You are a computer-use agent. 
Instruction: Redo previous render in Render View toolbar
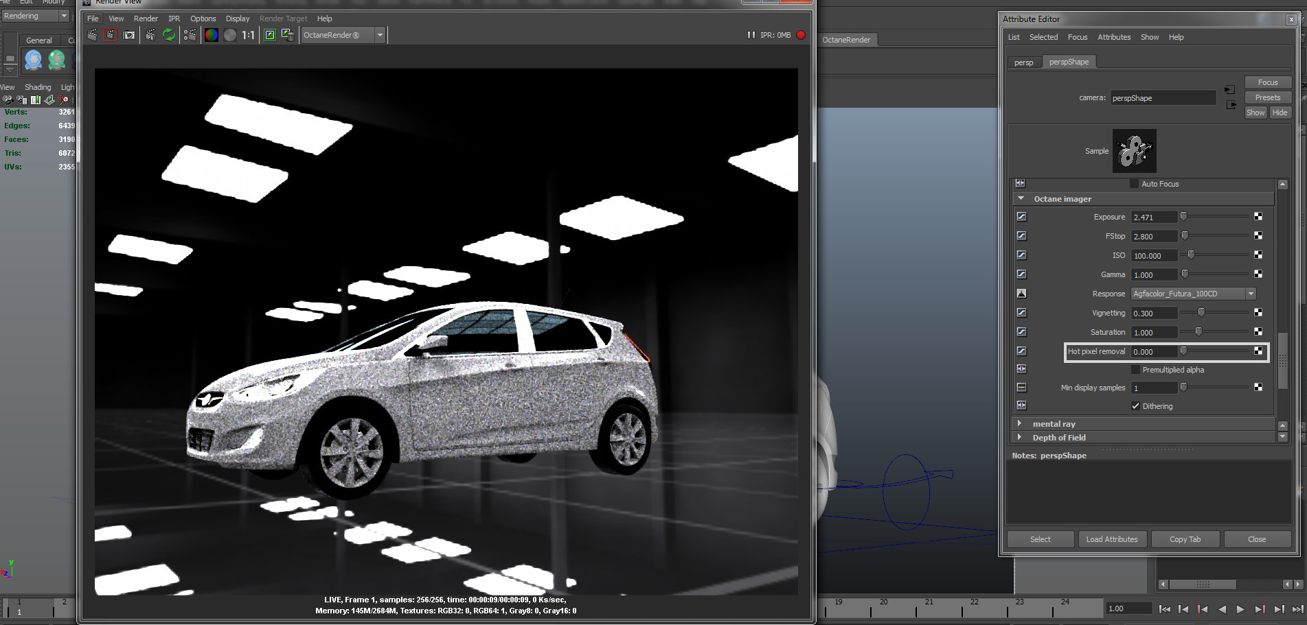92,35
